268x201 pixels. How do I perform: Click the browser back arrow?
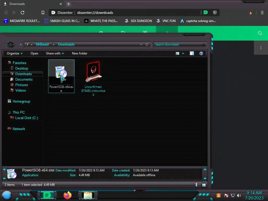coord(6,13)
